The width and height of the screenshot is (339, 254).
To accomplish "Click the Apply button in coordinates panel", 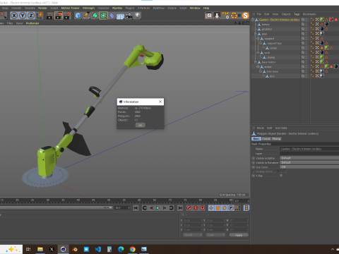I will [239, 235].
